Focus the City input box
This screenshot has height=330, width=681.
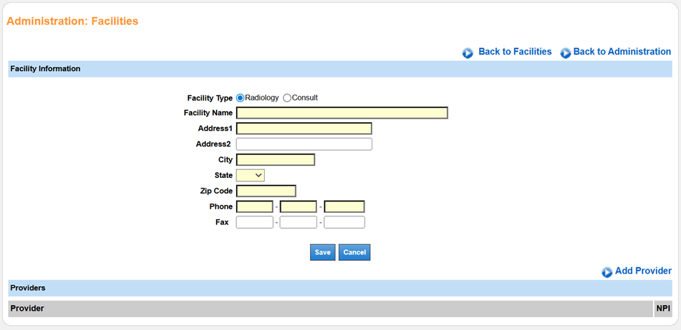275,160
